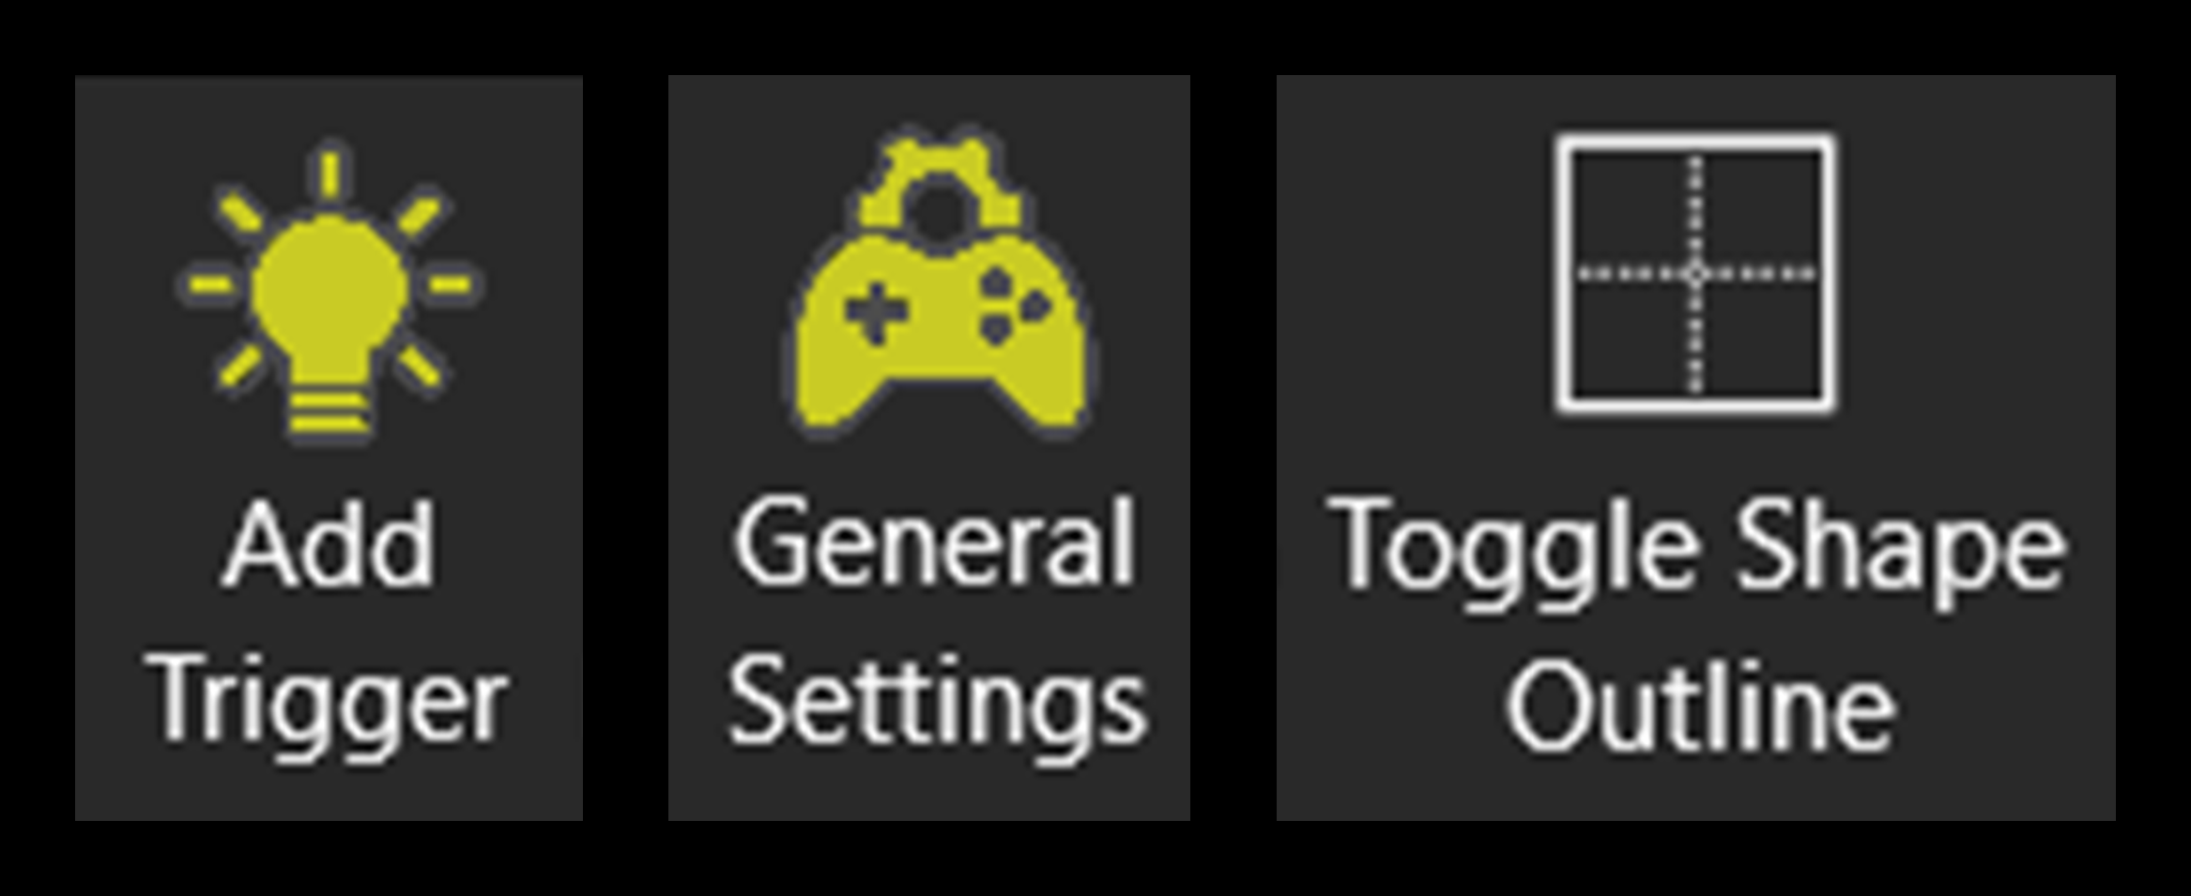The image size is (2191, 896).
Task: Open General Settings via the gamepad icon
Action: pos(940,283)
